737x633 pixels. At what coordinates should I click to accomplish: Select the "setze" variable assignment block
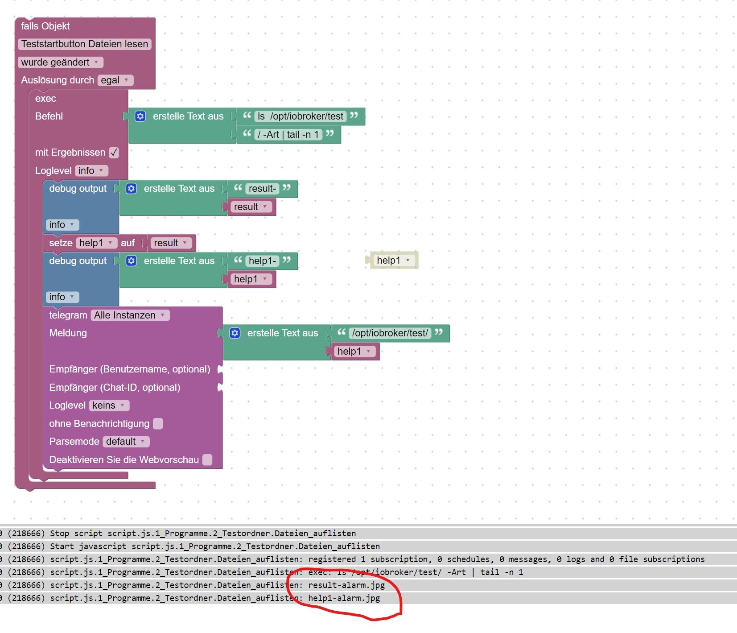click(x=61, y=243)
